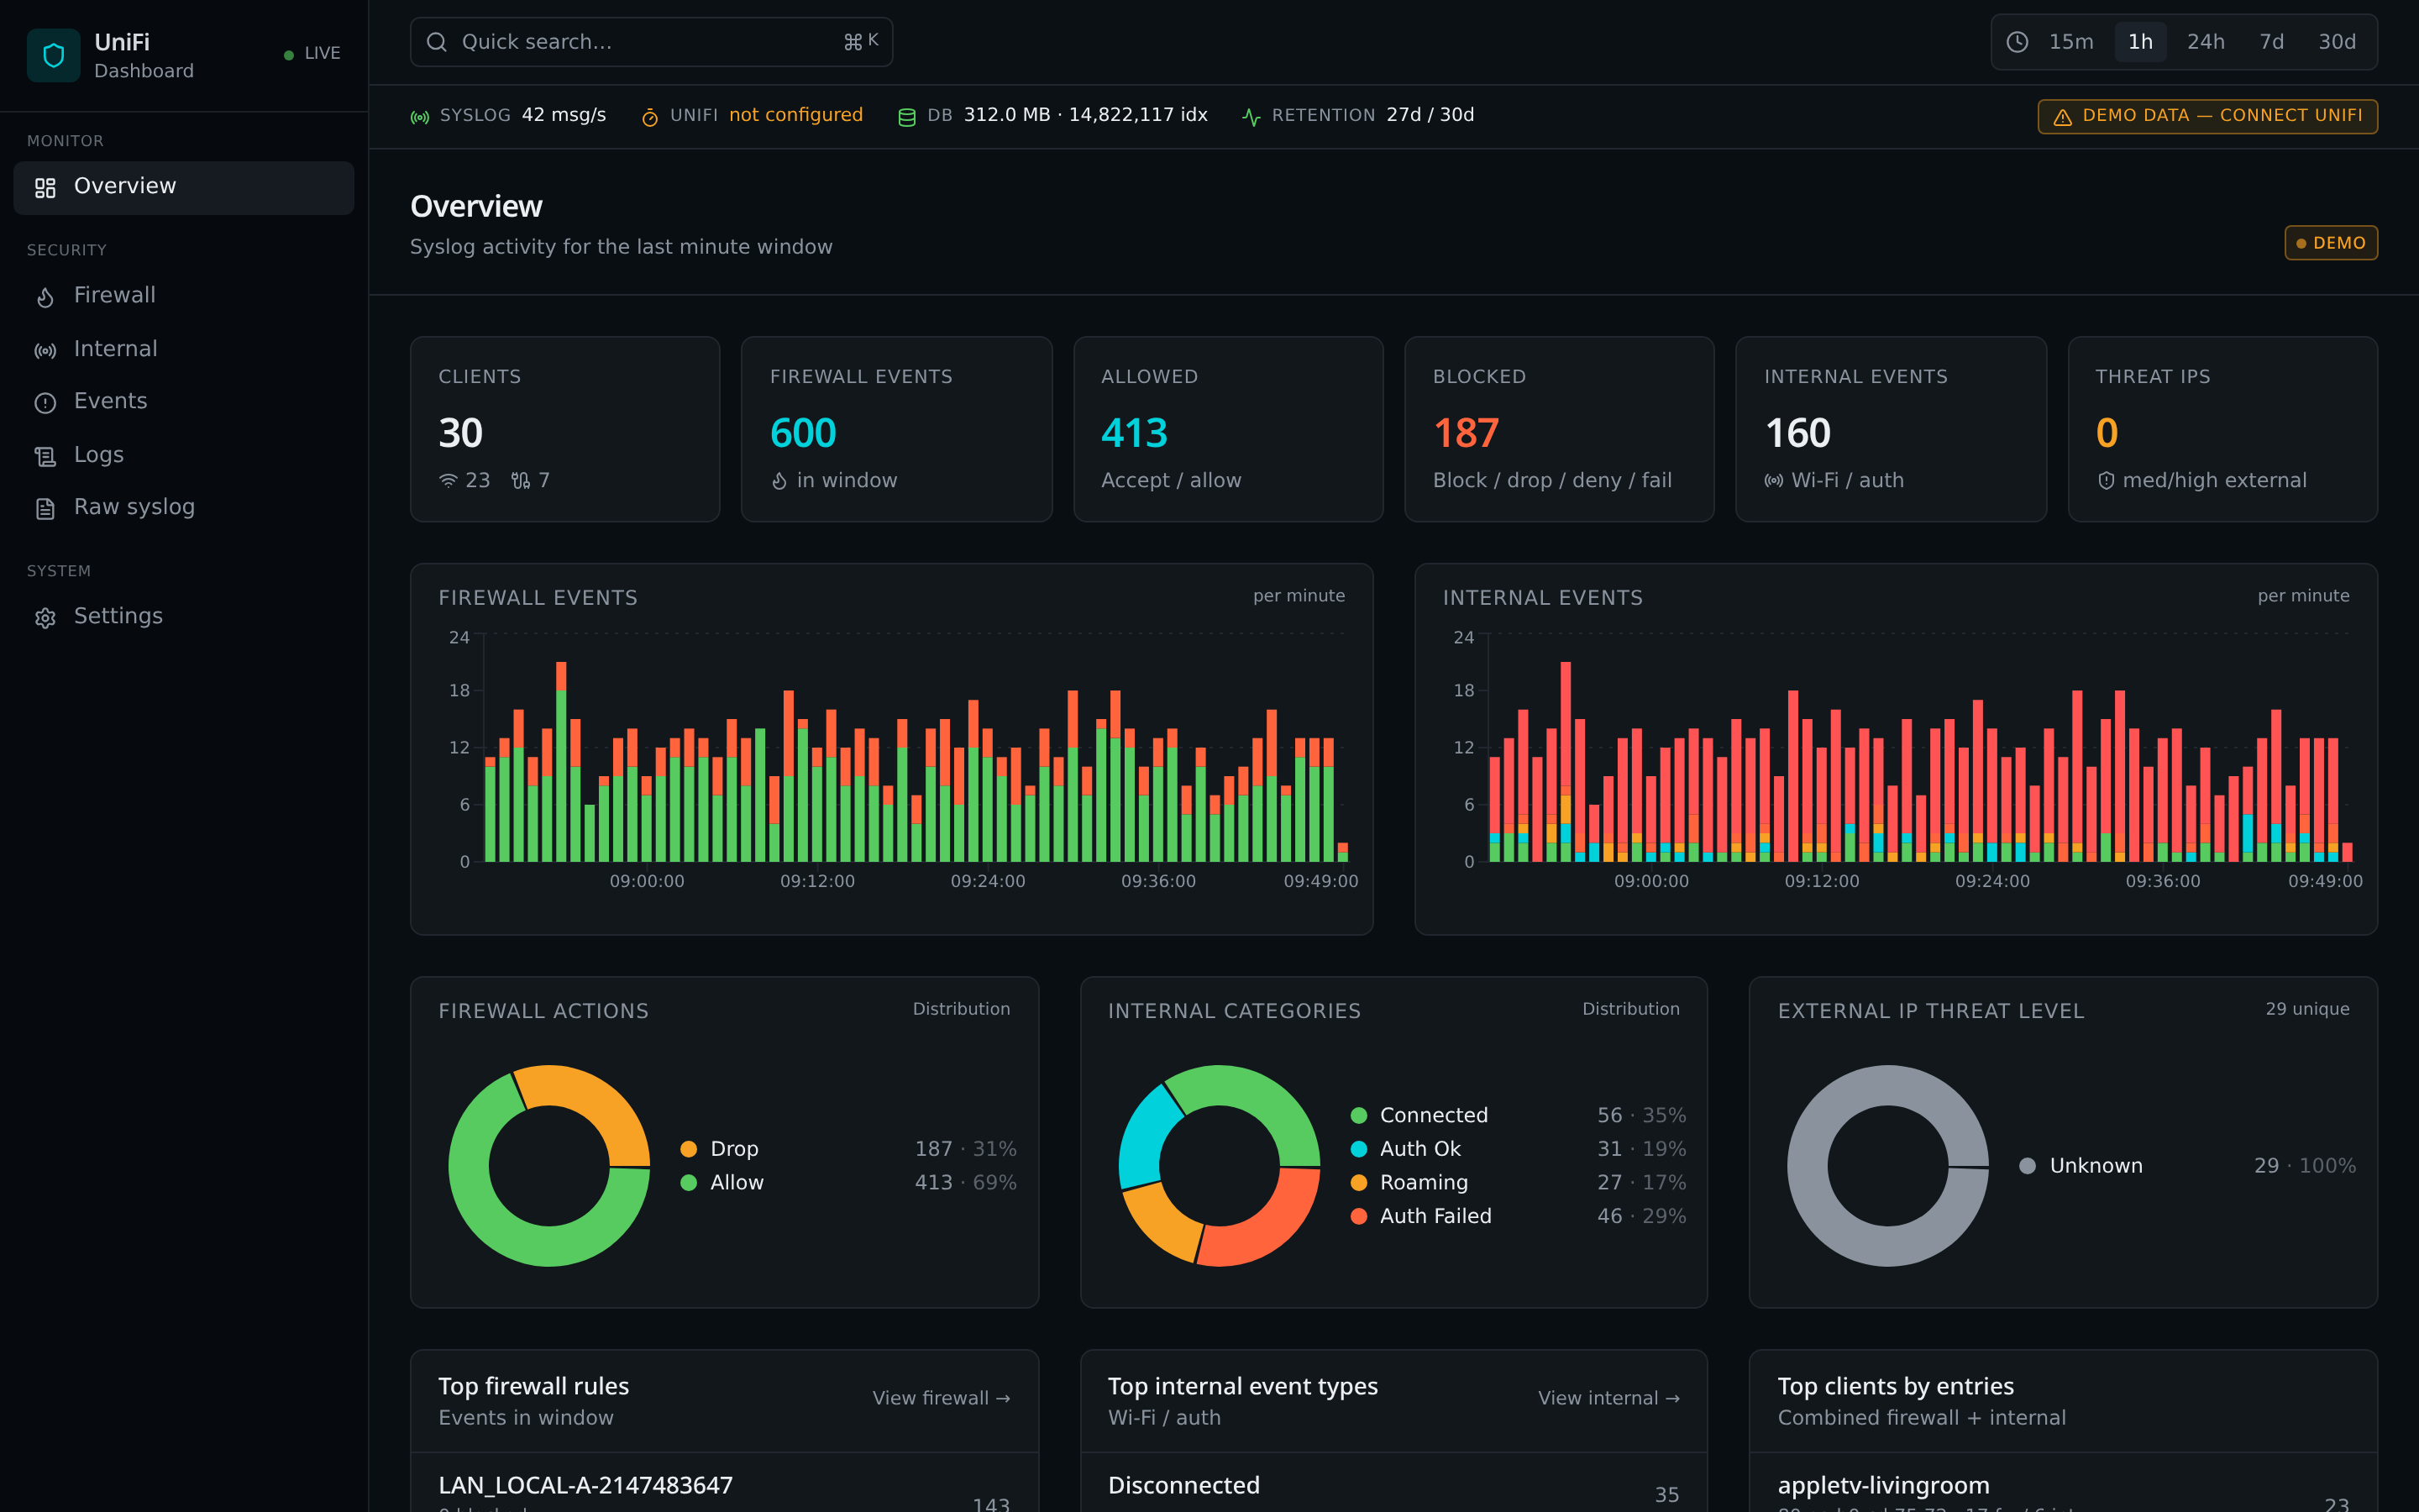Click the Firewall flame icon in sidebar
The height and width of the screenshot is (1512, 2419).
(45, 297)
